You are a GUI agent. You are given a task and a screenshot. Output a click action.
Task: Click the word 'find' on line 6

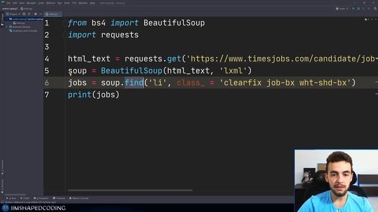(134, 82)
